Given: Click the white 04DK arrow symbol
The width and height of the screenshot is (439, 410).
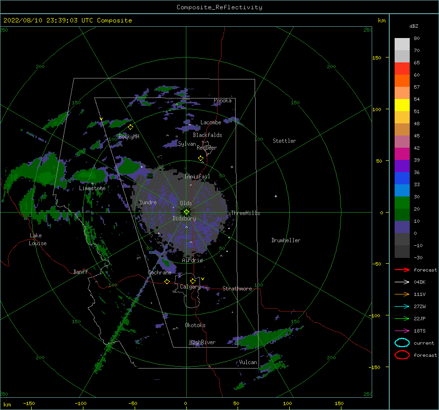Looking at the screenshot, I should coord(402,282).
